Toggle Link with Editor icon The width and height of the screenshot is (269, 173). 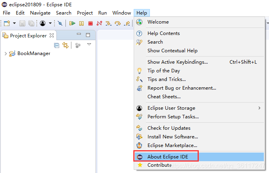[x=65, y=45]
